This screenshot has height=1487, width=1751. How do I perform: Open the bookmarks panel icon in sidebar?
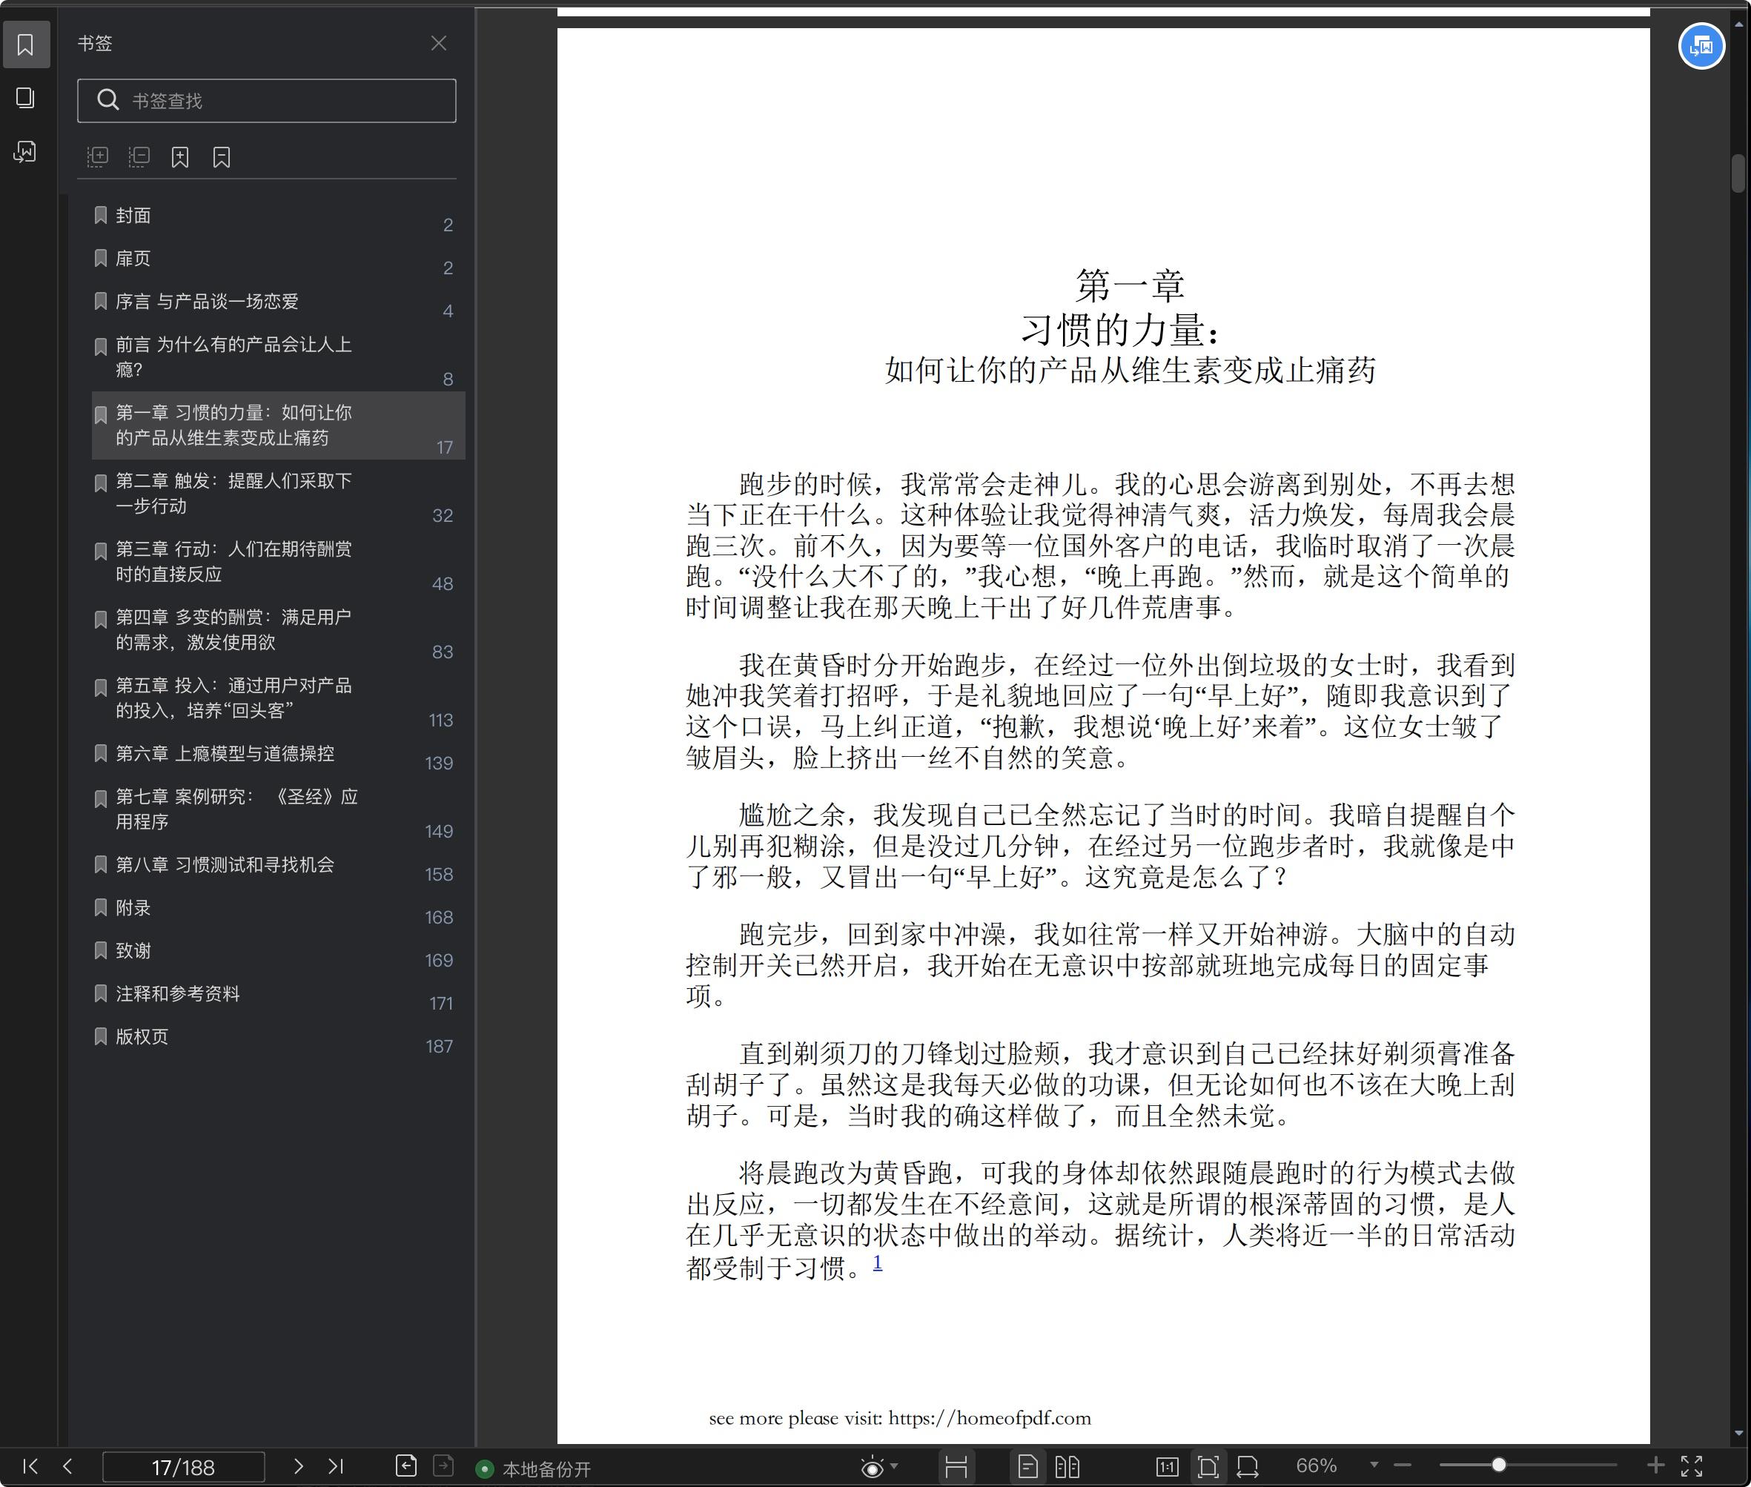tap(25, 44)
